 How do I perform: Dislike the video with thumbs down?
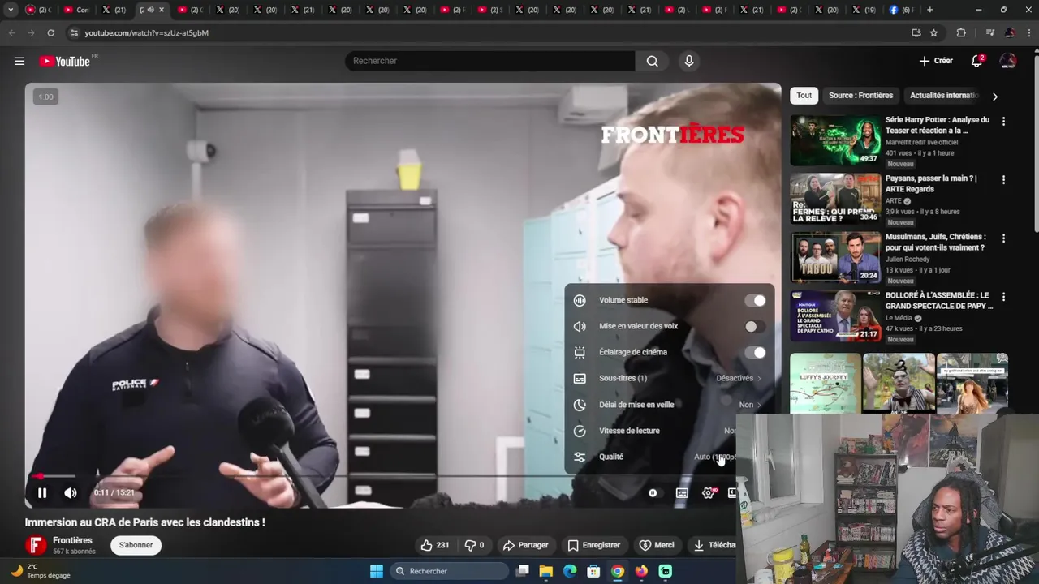(475, 545)
